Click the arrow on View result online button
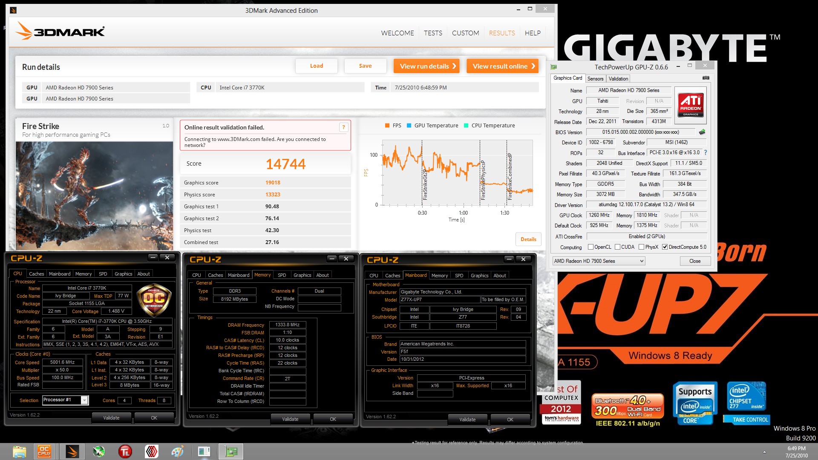The height and width of the screenshot is (460, 818). tap(533, 66)
